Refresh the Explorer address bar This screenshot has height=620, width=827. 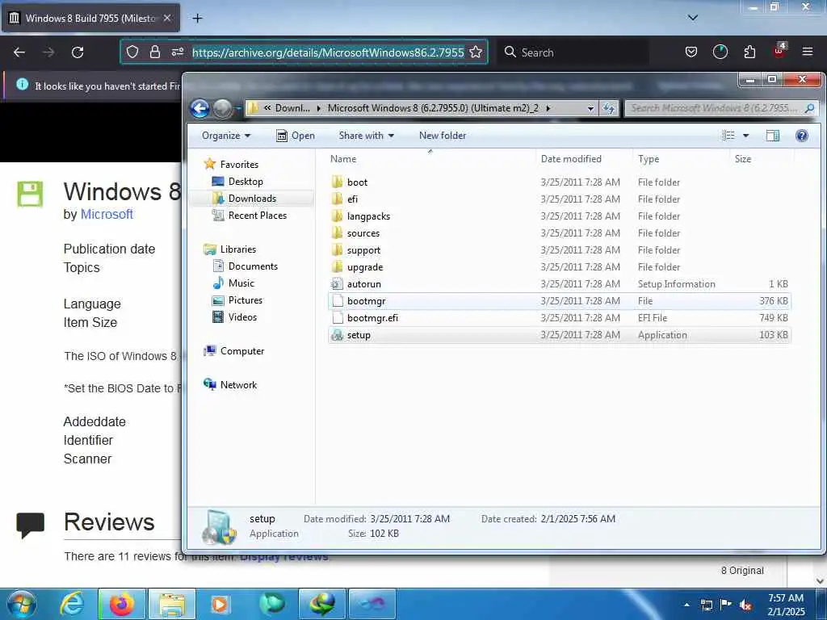[x=609, y=108]
